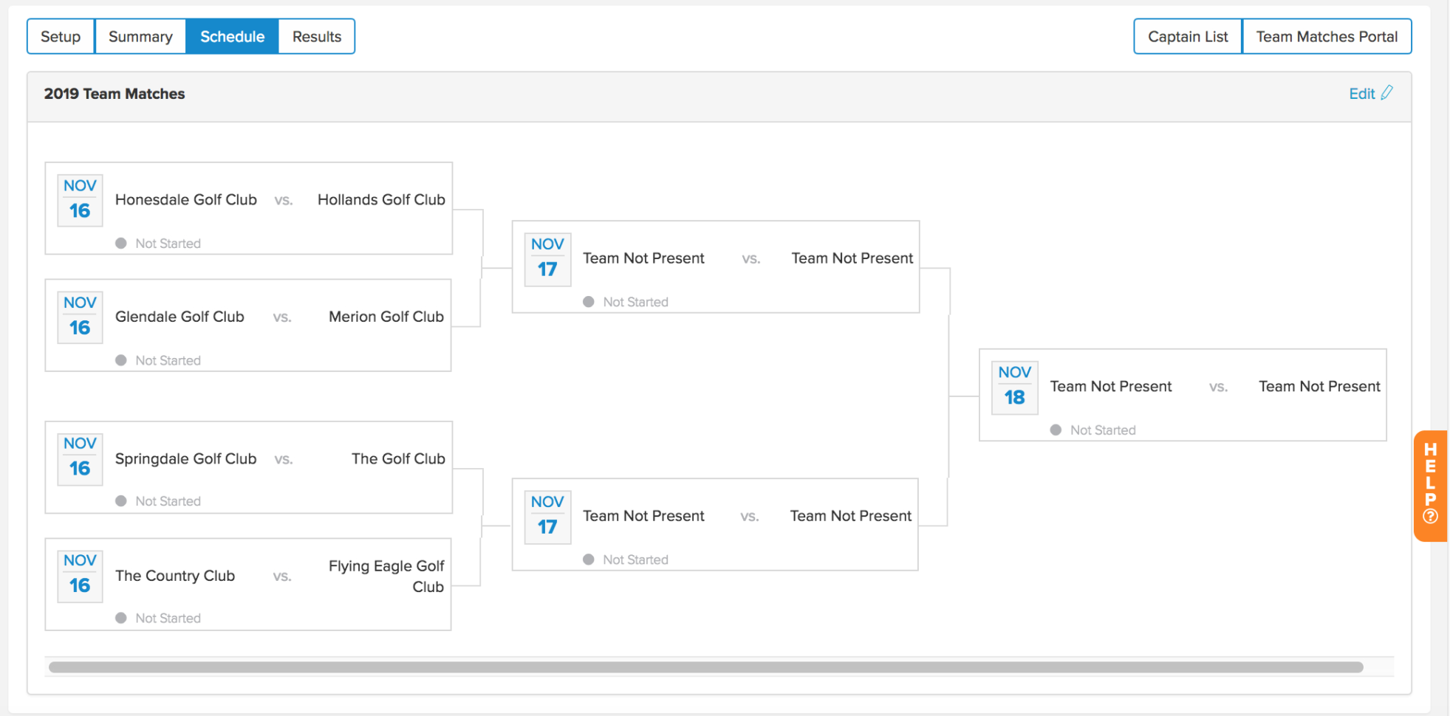Click the horizontal scrollbar at the bottom
This screenshot has width=1450, height=716.
point(705,667)
